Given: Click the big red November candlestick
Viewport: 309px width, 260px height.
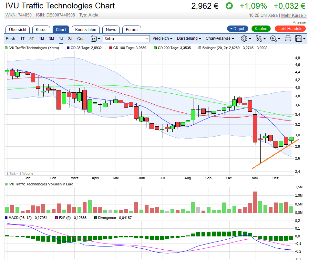Looking at the screenshot, I should 255,128.
